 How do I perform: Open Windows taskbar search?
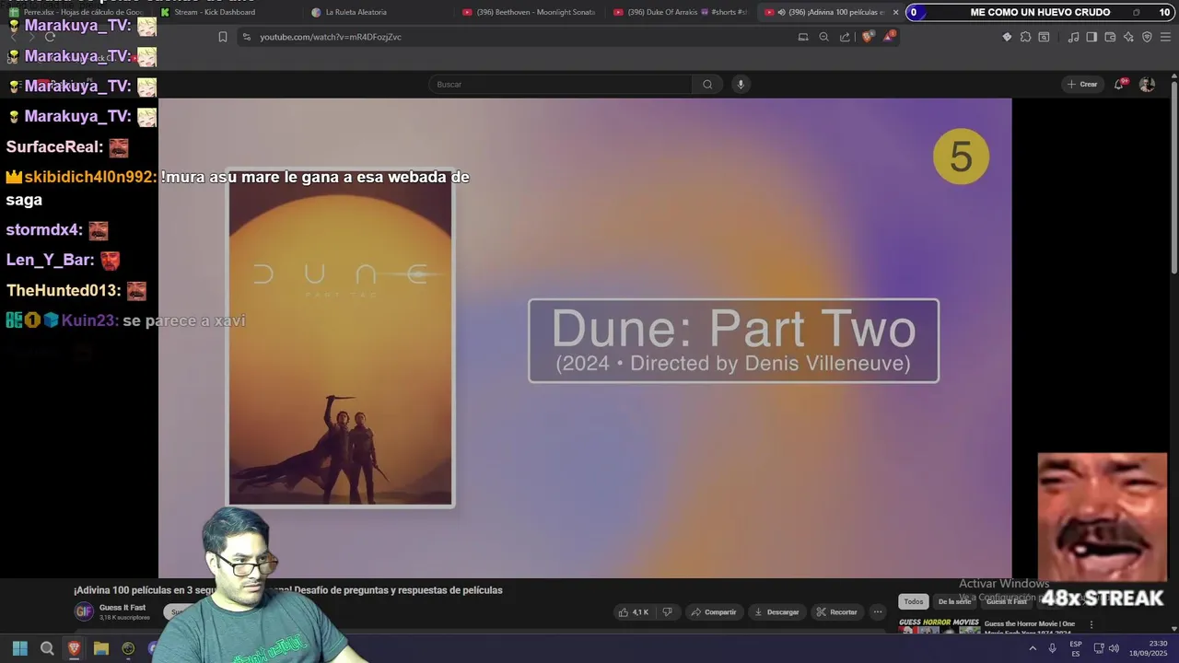point(47,648)
